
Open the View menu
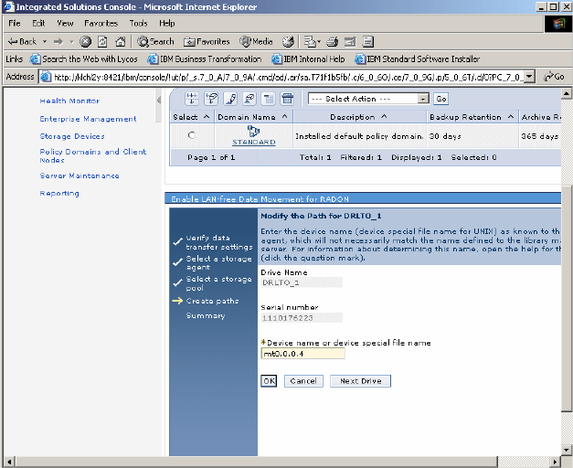(65, 24)
